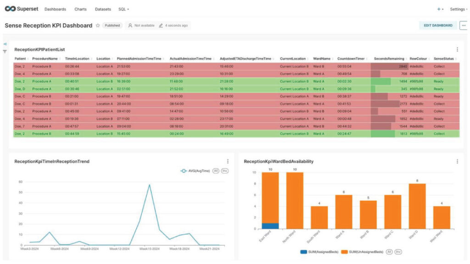The image size is (470, 264).
Task: Open ReceptionKpiWardBedAvailability three-dot menu
Action: pos(457,161)
